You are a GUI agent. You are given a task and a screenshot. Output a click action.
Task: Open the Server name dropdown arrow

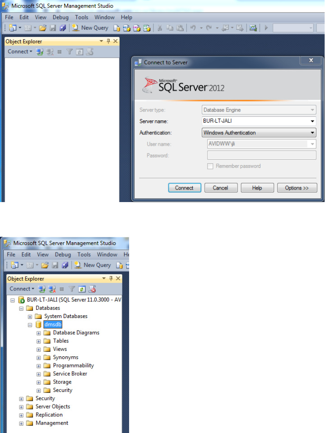(312, 121)
